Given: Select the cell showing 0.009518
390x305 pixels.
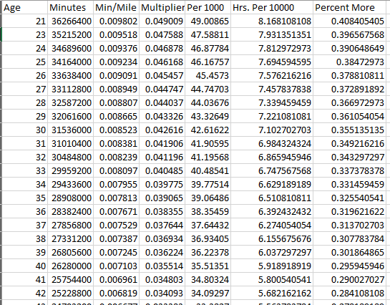Looking at the screenshot, I should click(116, 34).
